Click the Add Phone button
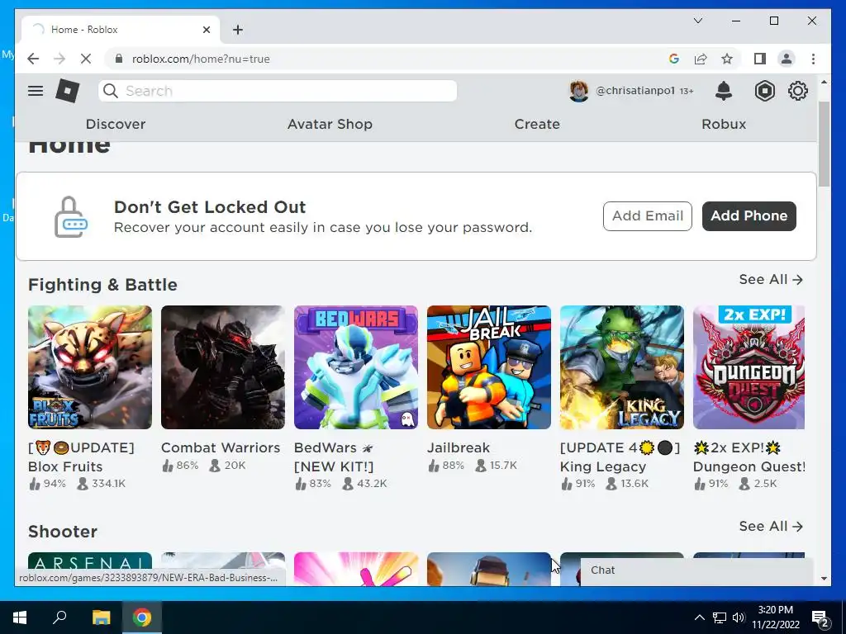Image resolution: width=846 pixels, height=634 pixels. [x=749, y=216]
